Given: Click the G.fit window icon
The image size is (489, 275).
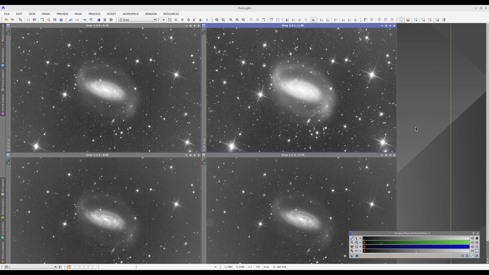Looking at the screenshot, I should tap(204, 155).
